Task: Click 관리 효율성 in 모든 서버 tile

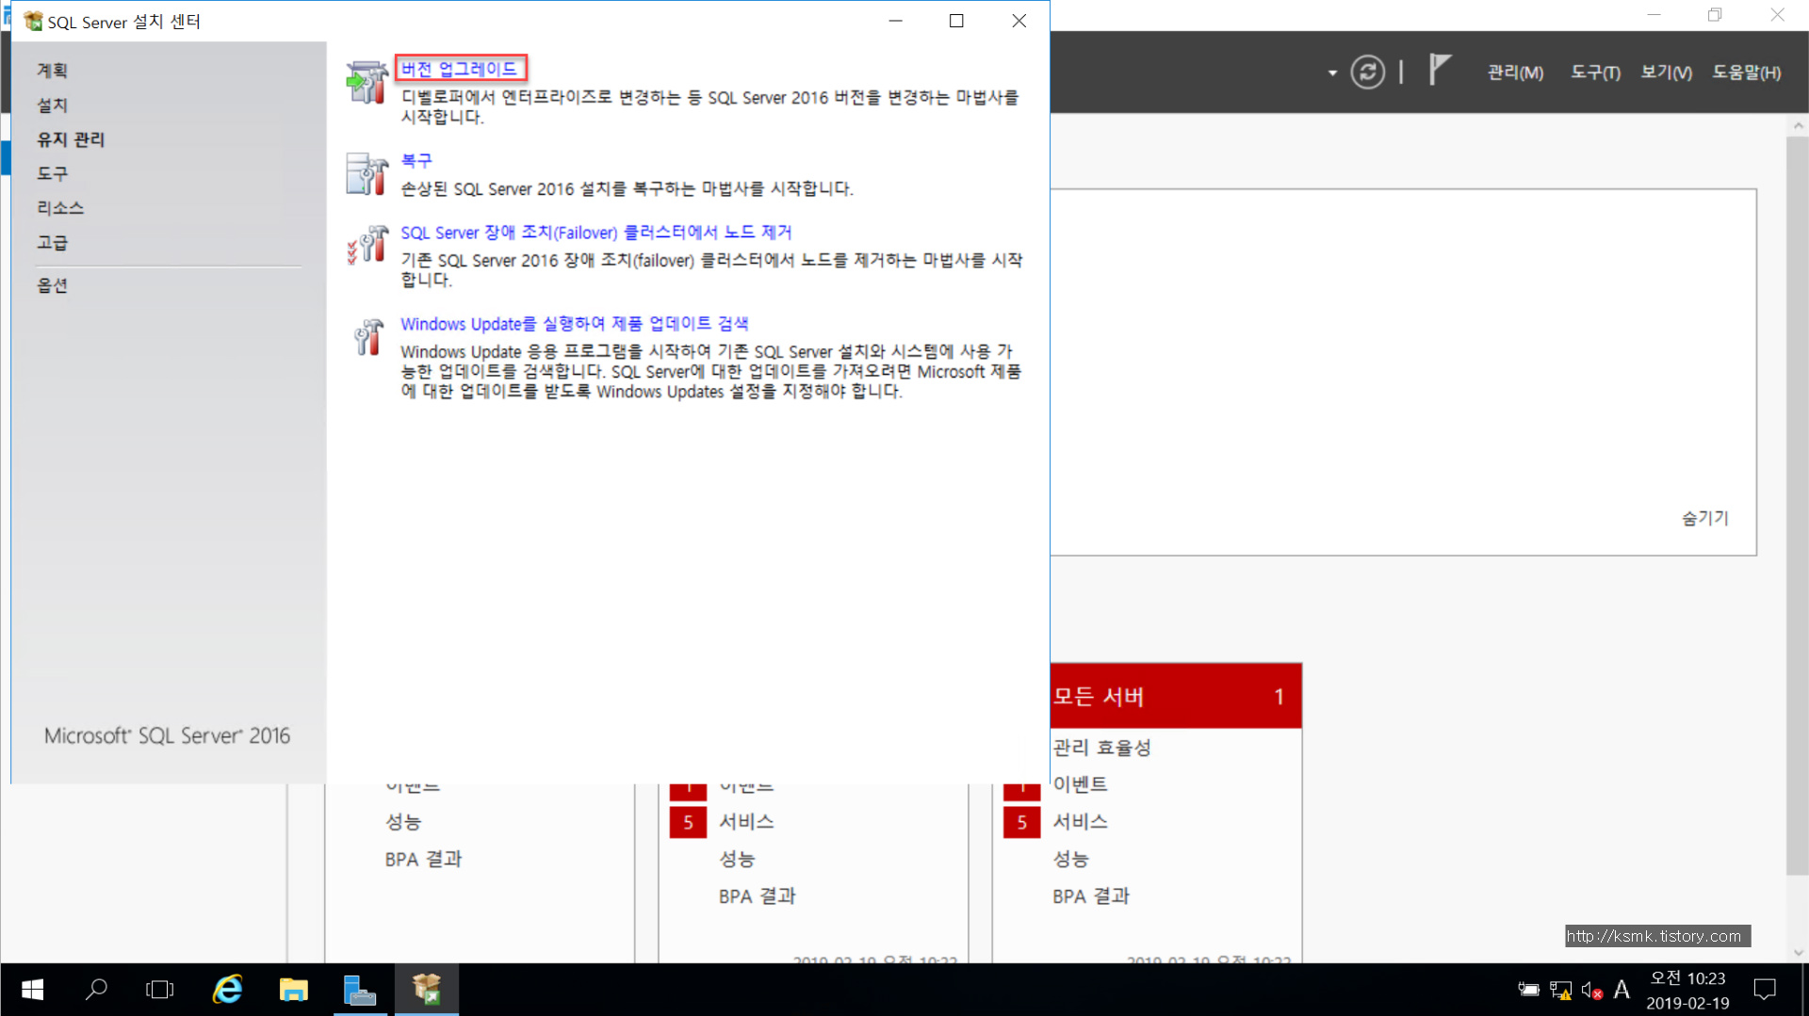Action: [1101, 748]
